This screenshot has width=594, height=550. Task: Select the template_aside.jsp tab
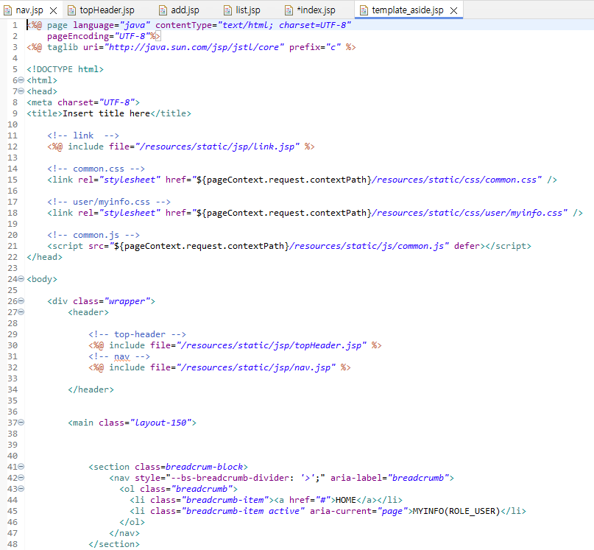[408, 10]
